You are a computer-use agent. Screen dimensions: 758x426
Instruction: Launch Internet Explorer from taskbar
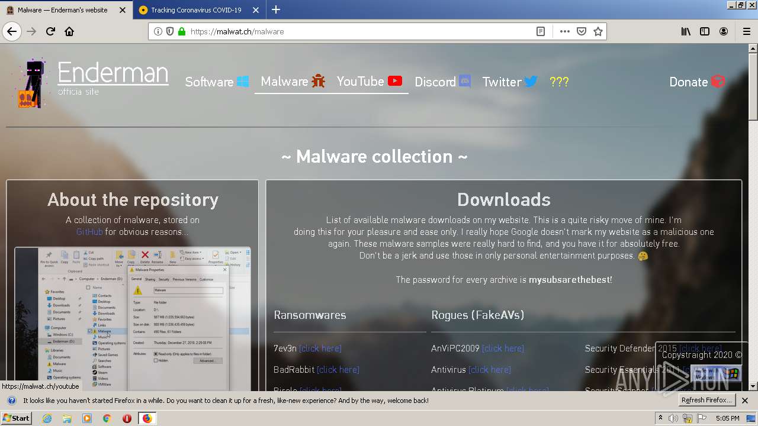(47, 418)
